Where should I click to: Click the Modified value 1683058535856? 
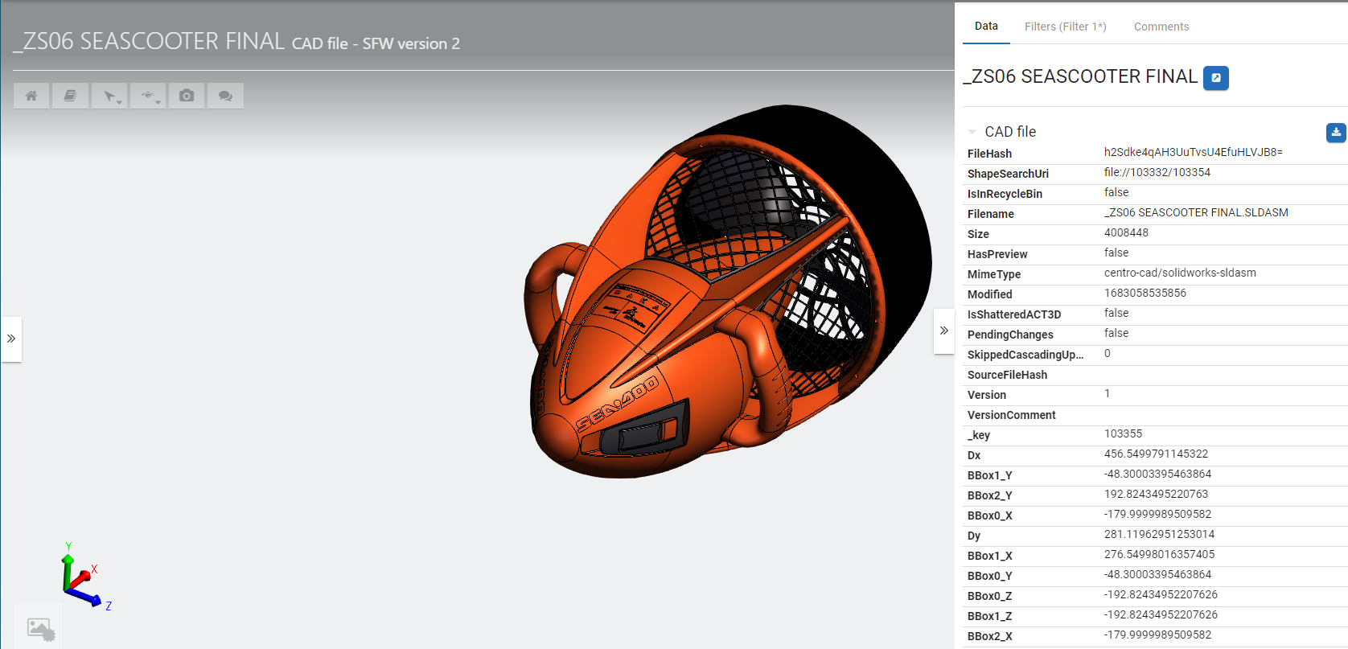click(1145, 293)
